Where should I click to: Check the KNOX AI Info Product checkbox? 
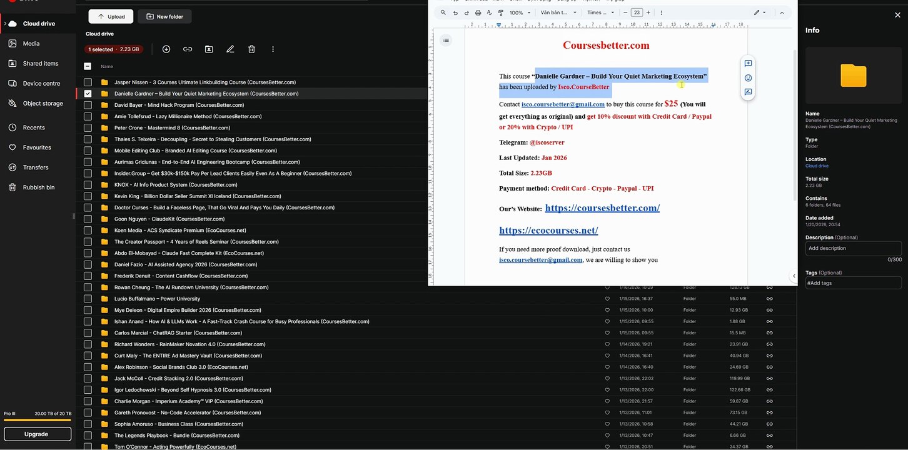point(88,185)
